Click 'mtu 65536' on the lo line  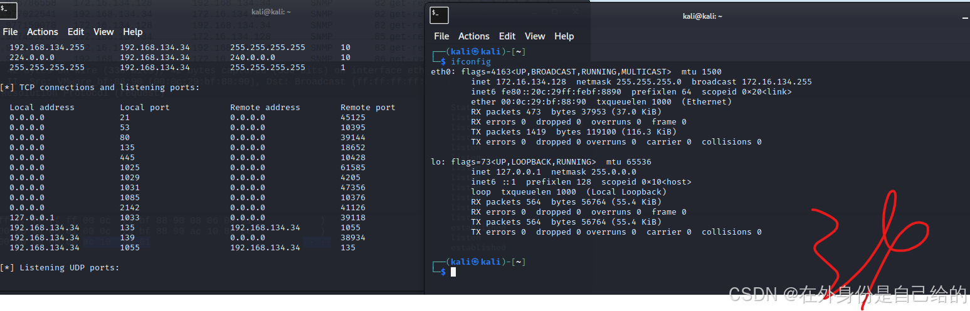[x=629, y=162]
